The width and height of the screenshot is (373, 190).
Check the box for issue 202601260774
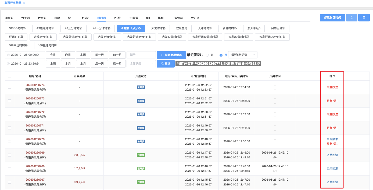10,87
